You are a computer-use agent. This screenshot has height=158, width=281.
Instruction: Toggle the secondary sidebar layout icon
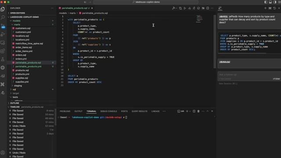coord(275,2)
